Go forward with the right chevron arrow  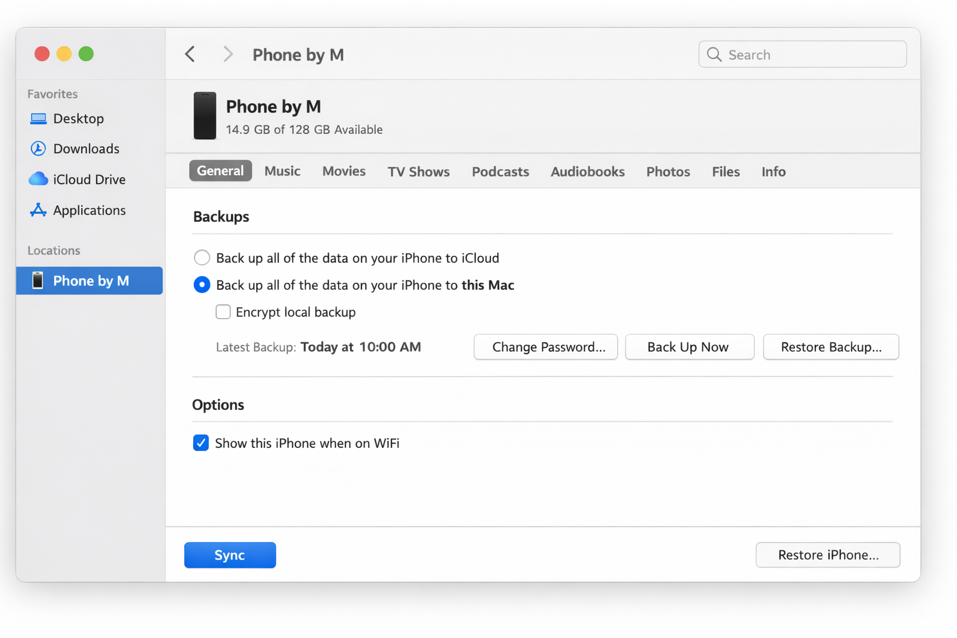tap(228, 54)
